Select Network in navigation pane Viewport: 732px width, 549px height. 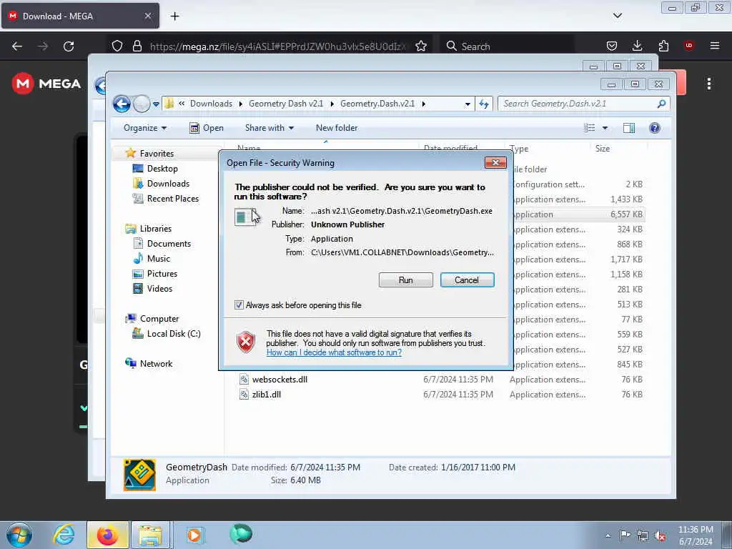tap(156, 364)
